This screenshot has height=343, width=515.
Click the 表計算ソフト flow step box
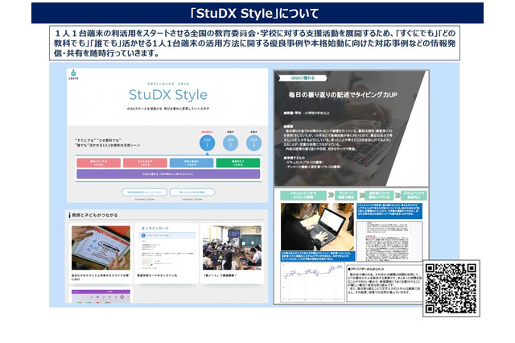pyautogui.click(x=379, y=195)
